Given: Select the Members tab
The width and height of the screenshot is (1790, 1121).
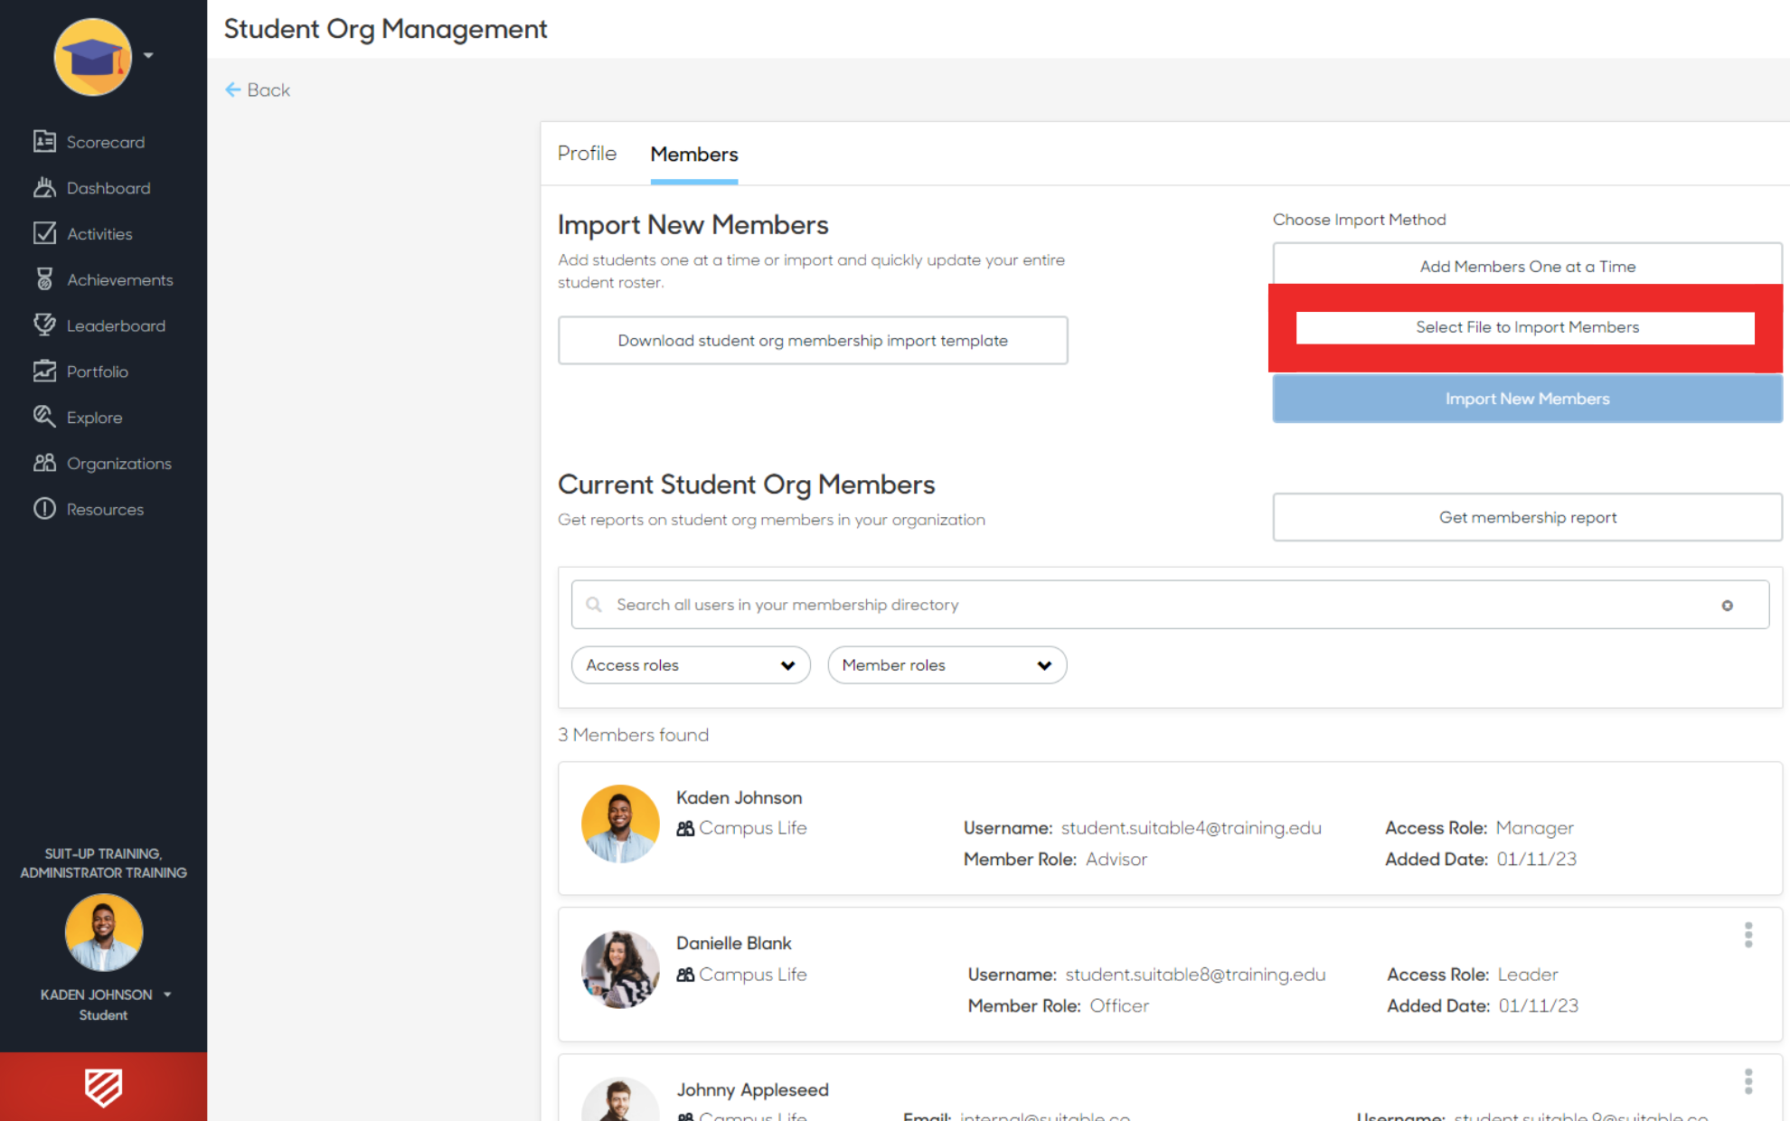Looking at the screenshot, I should pos(694,155).
